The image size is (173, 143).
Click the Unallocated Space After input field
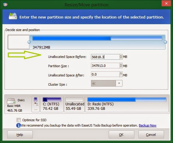click(105, 74)
